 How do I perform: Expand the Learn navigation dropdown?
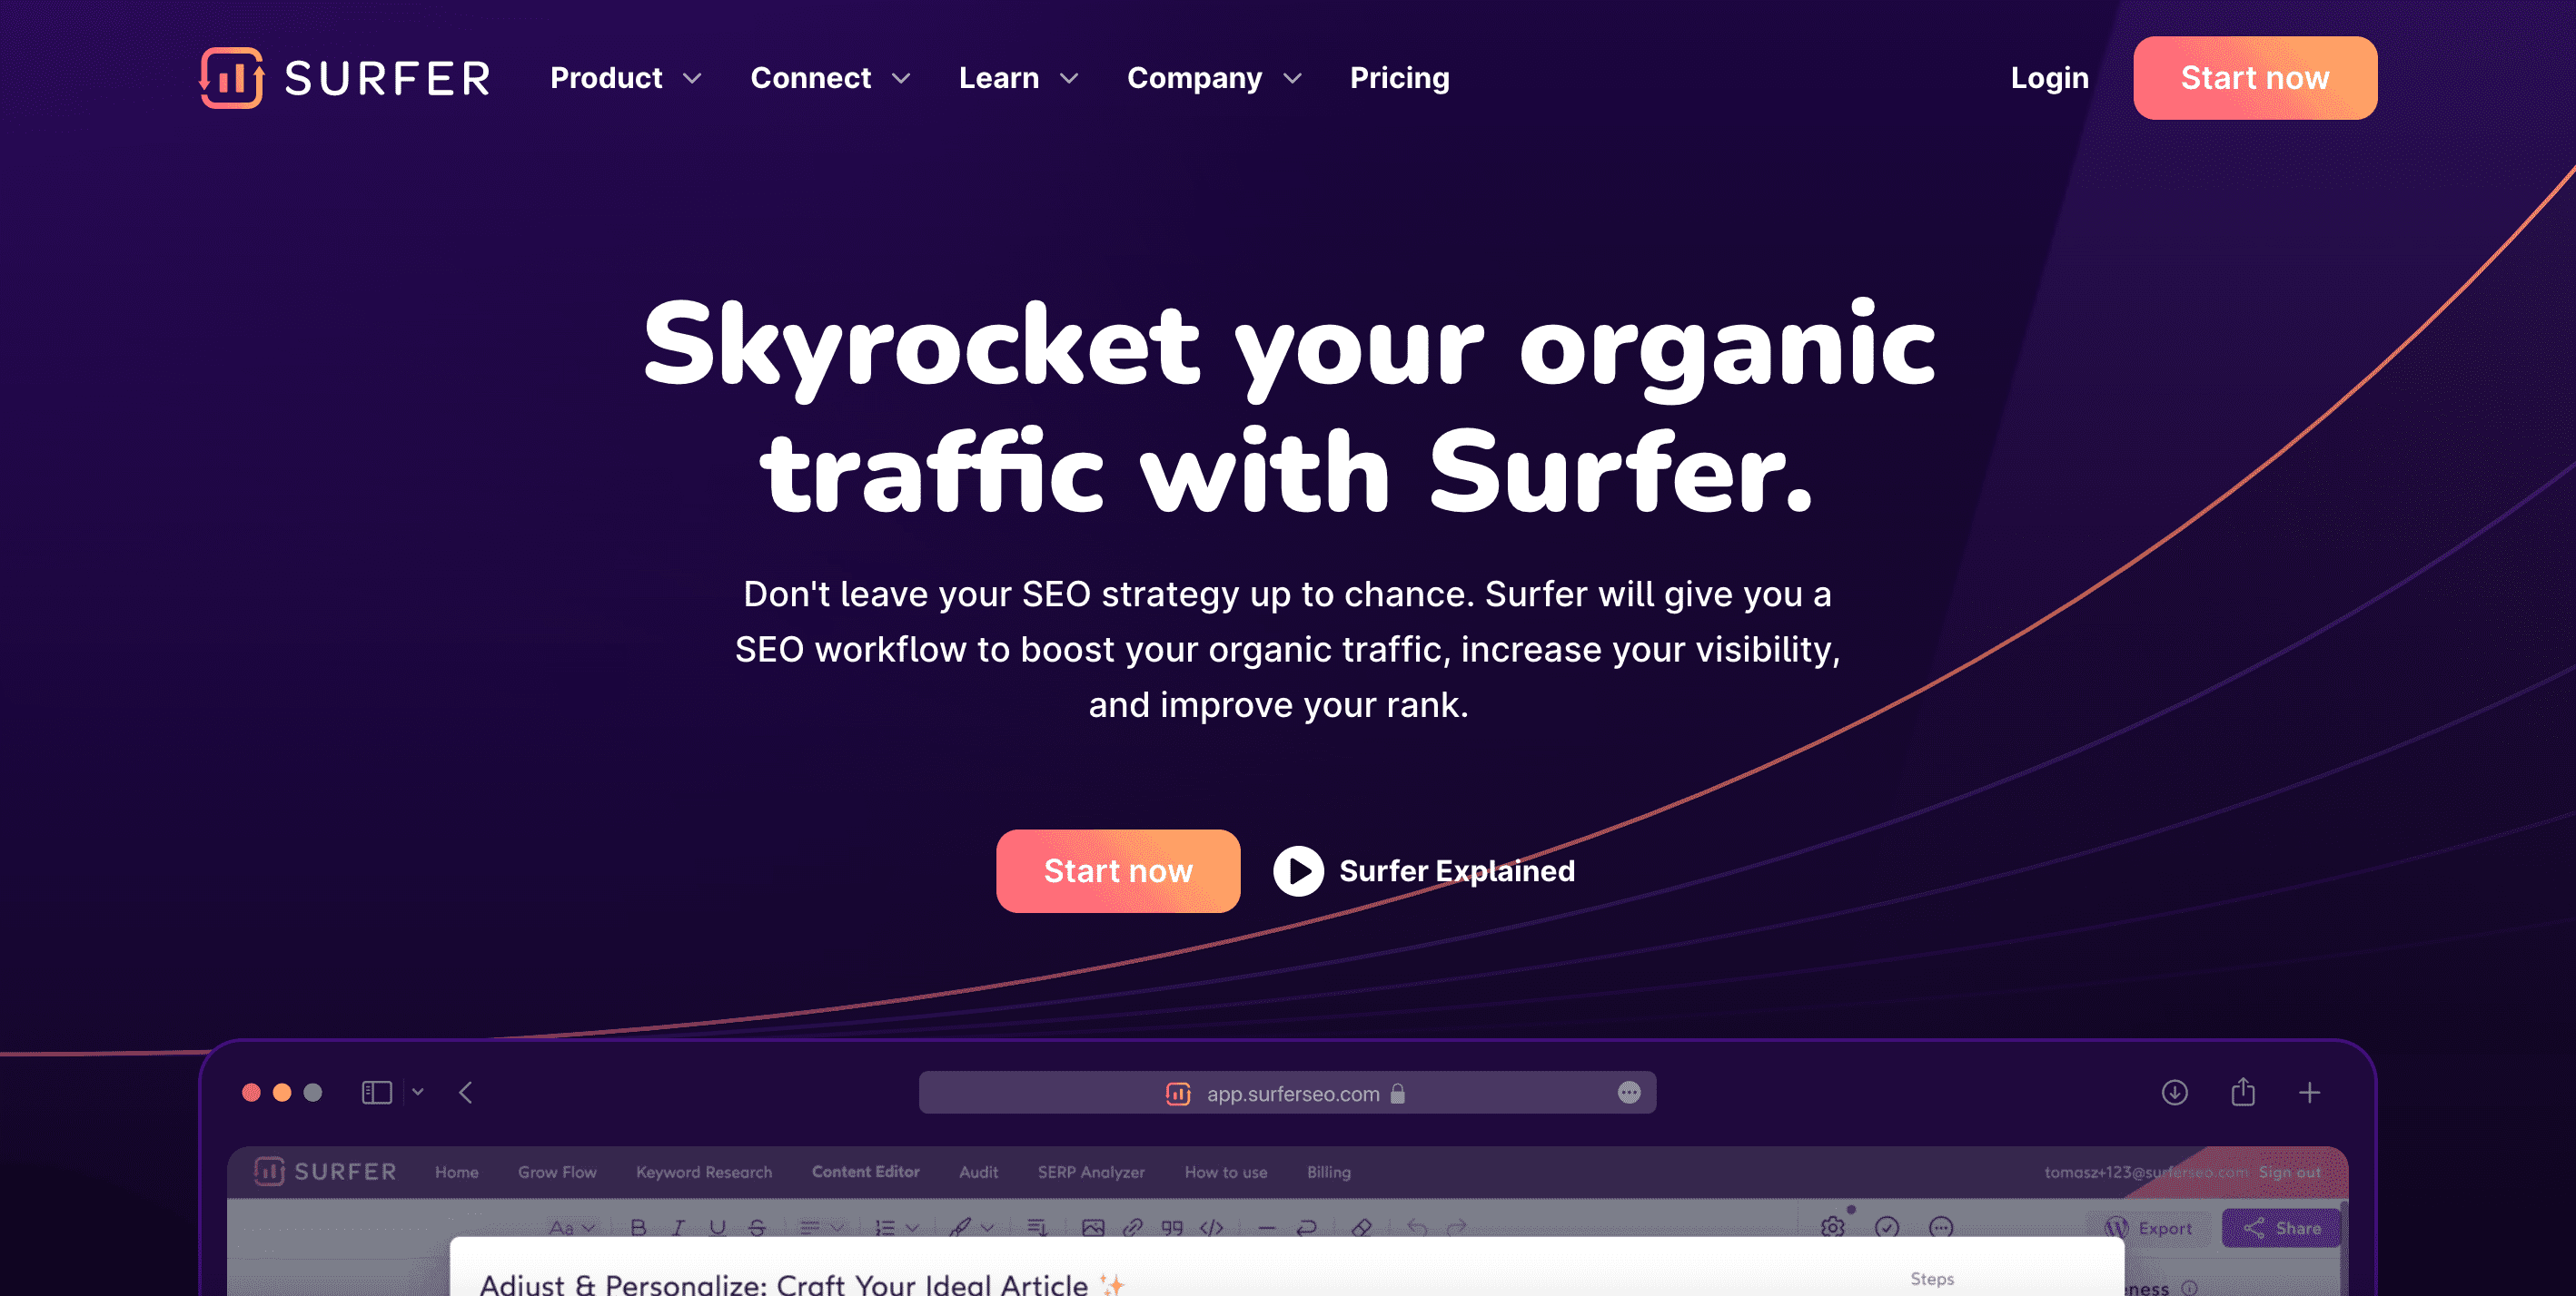point(1016,76)
